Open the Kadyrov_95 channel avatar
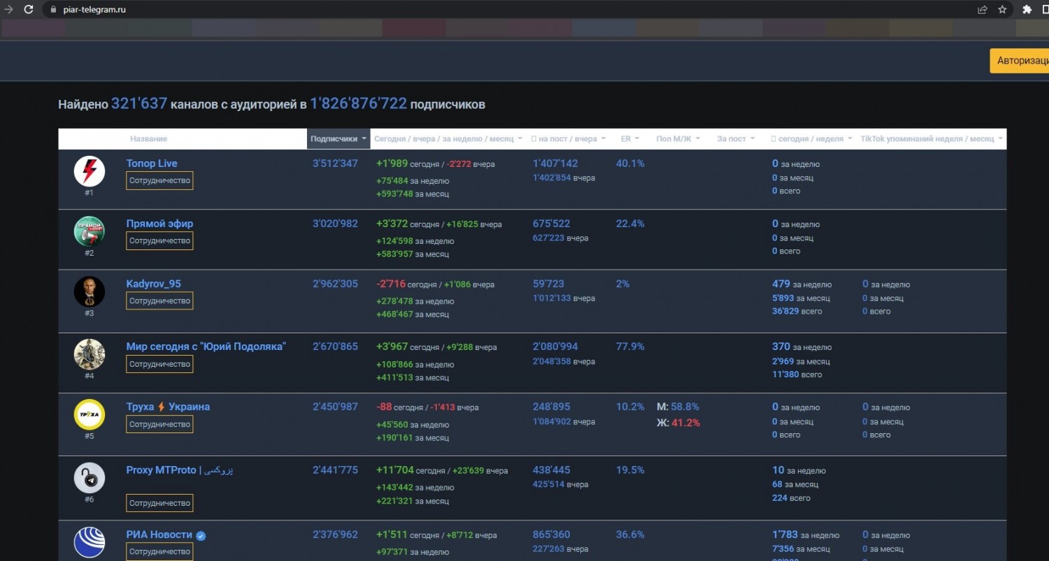Image resolution: width=1049 pixels, height=561 pixels. 90,291
